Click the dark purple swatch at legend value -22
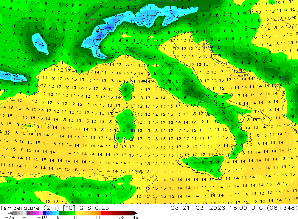 click(x=28, y=213)
